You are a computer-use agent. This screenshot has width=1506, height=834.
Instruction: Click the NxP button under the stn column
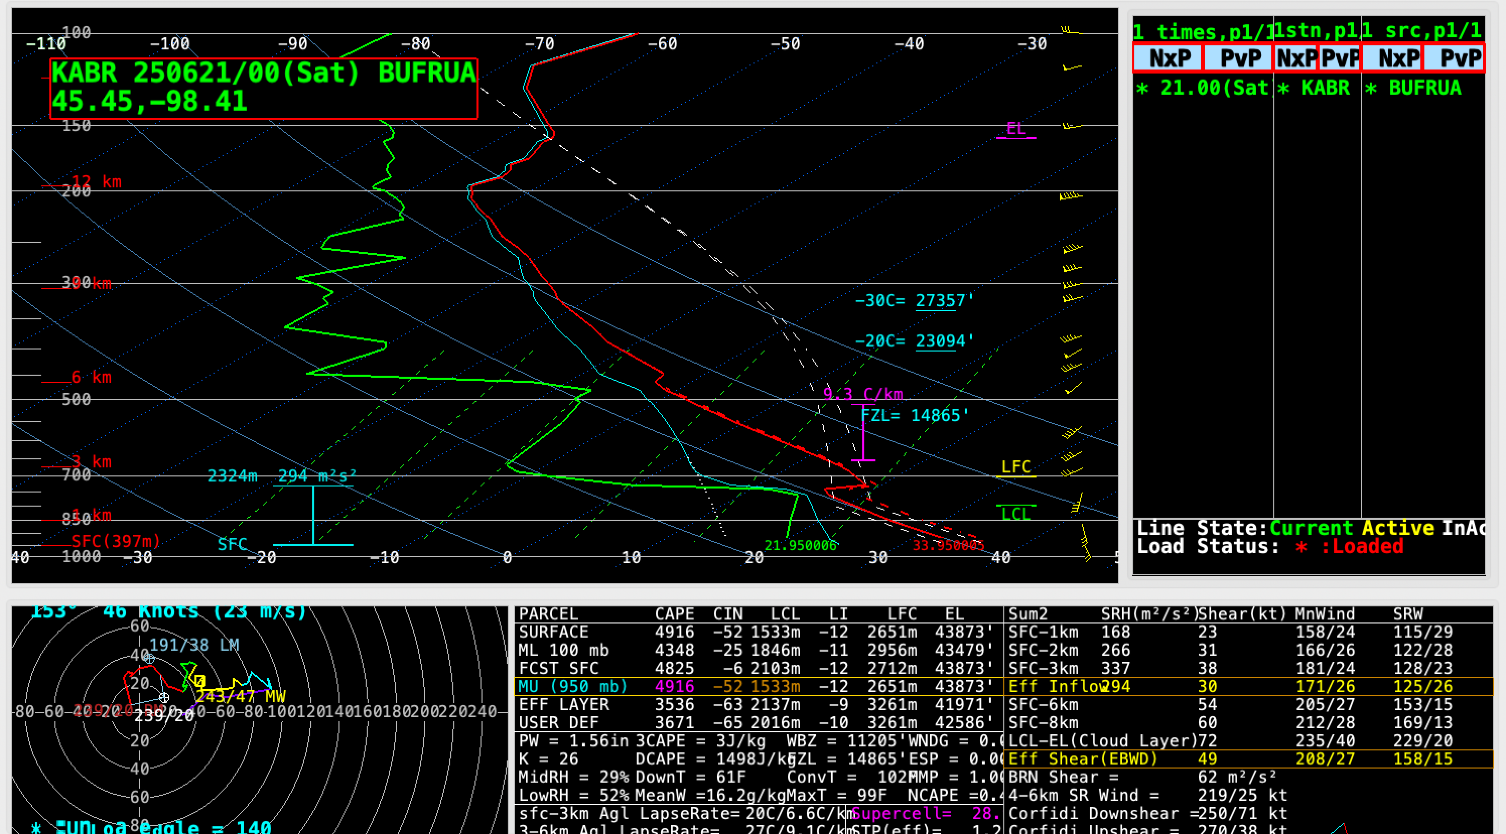pos(1295,58)
